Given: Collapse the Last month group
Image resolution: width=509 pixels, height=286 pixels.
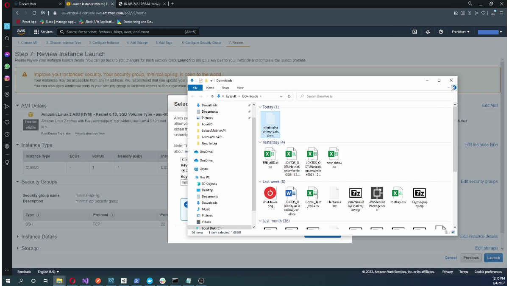Looking at the screenshot, I should (260, 221).
